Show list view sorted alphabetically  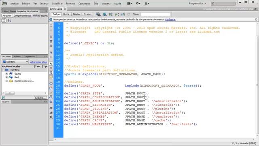(9, 20)
